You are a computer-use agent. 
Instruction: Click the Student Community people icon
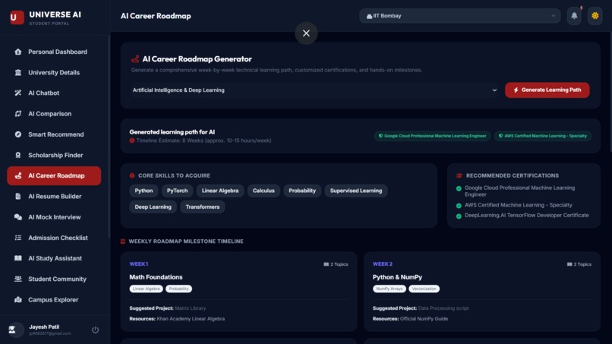(x=18, y=279)
